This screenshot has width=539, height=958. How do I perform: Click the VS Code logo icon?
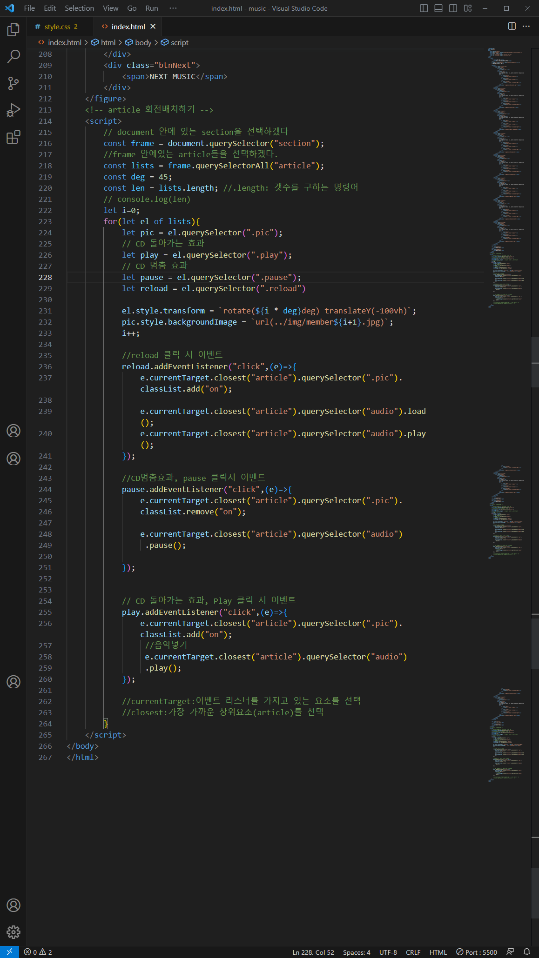click(x=9, y=8)
